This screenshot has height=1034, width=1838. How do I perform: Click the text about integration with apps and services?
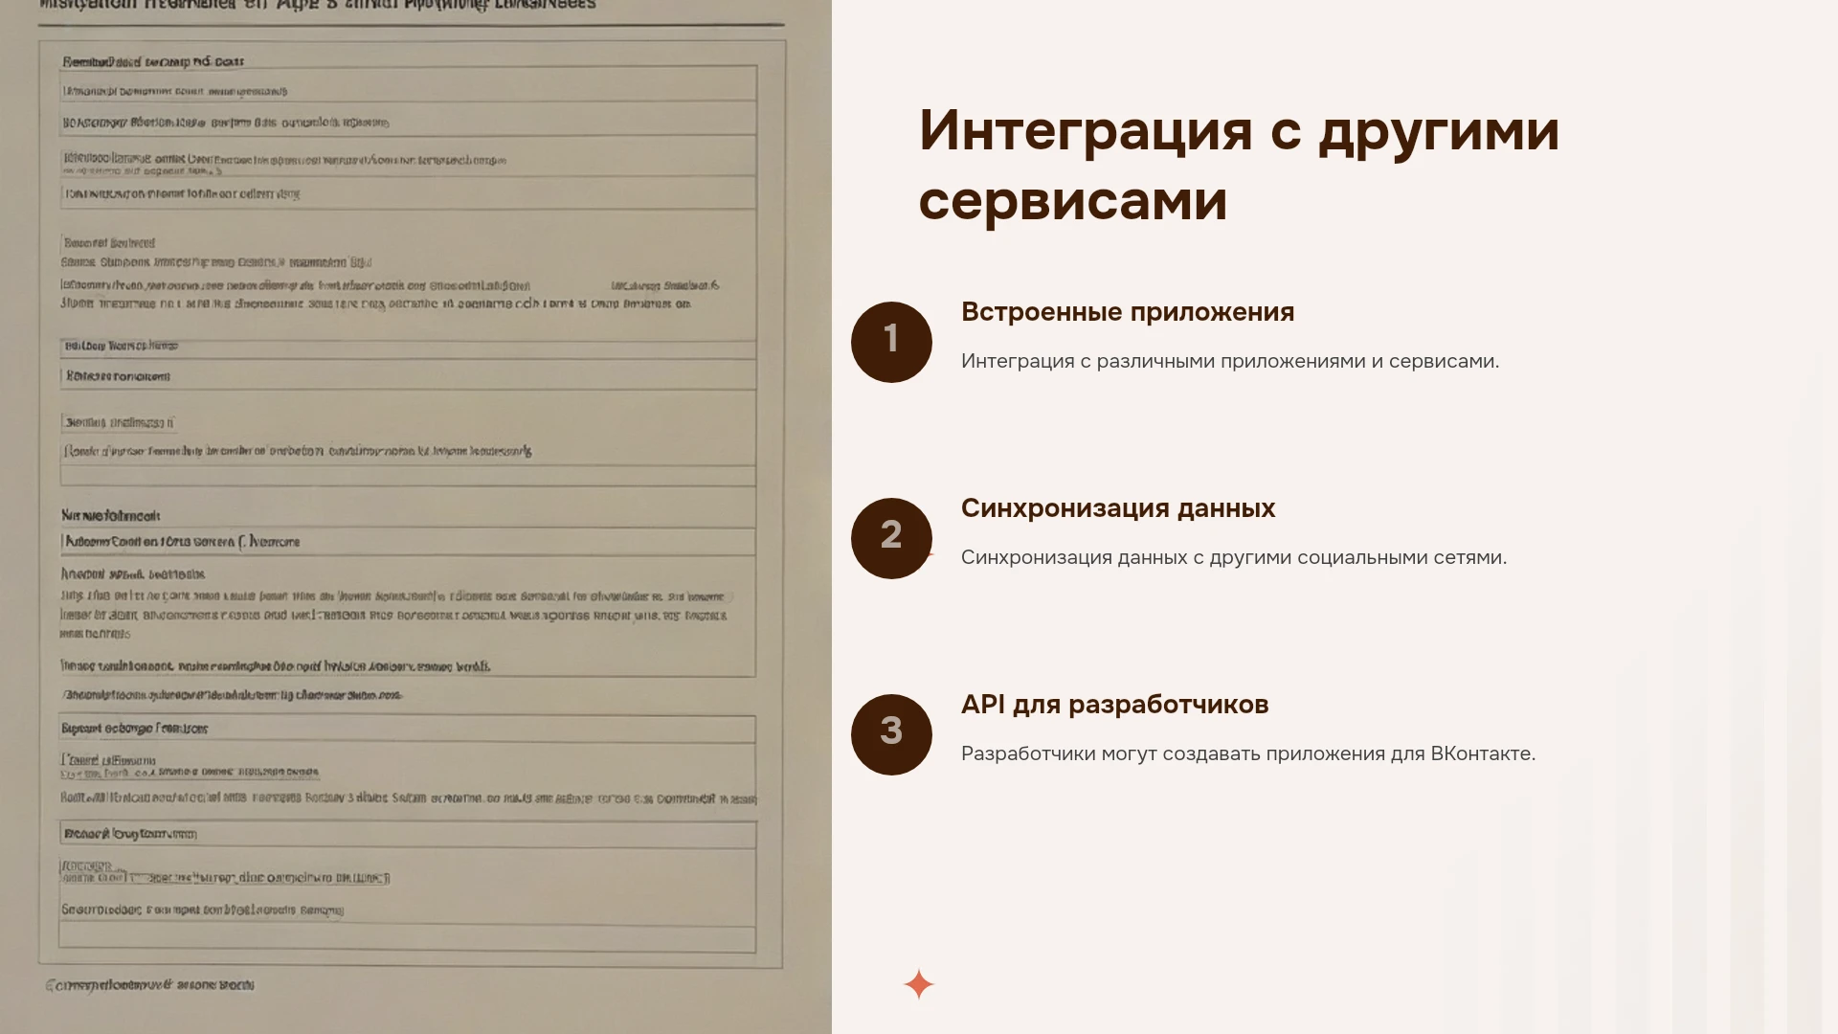click(x=1230, y=362)
